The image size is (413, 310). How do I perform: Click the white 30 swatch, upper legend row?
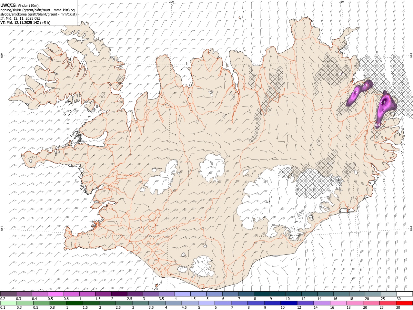coord(404,294)
